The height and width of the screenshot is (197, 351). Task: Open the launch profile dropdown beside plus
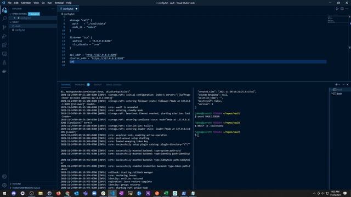click(x=339, y=85)
